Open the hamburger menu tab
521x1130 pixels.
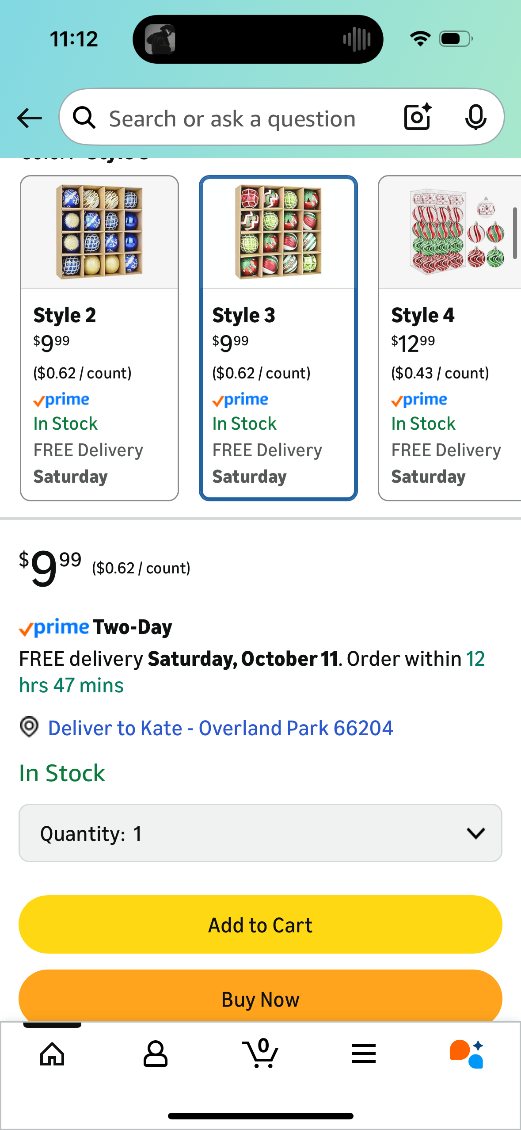pyautogui.click(x=364, y=1054)
